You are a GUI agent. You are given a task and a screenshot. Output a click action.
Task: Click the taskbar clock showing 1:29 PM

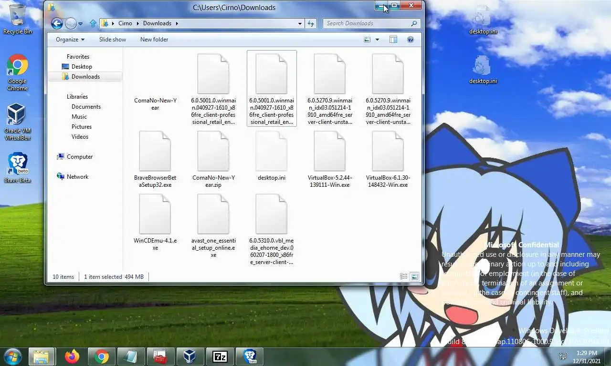(x=587, y=356)
